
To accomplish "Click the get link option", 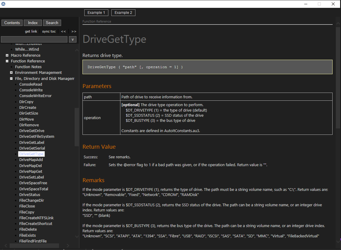I will pos(31,31).
